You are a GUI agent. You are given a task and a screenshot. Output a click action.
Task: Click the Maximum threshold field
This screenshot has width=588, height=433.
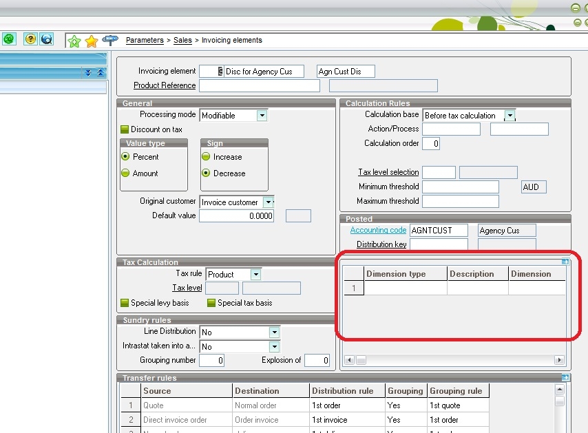(x=461, y=201)
